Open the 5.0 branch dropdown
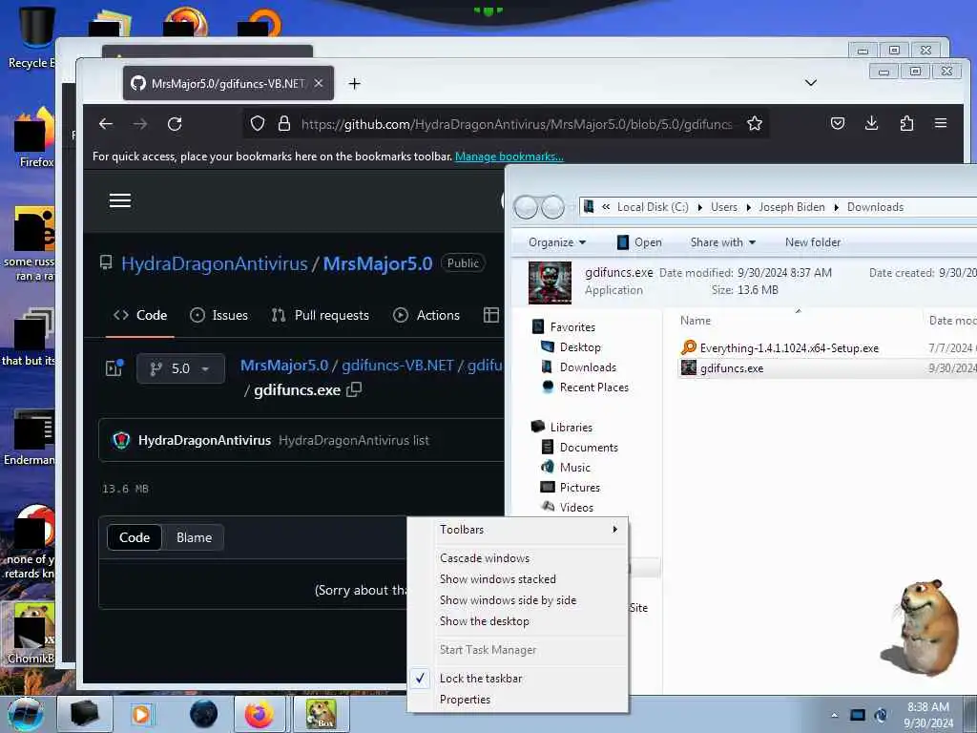The image size is (977, 733). [180, 368]
